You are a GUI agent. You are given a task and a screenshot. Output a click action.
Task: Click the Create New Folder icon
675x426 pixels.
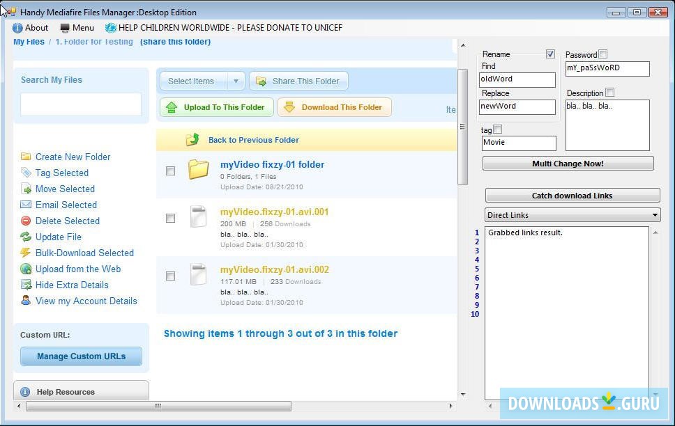click(x=26, y=157)
